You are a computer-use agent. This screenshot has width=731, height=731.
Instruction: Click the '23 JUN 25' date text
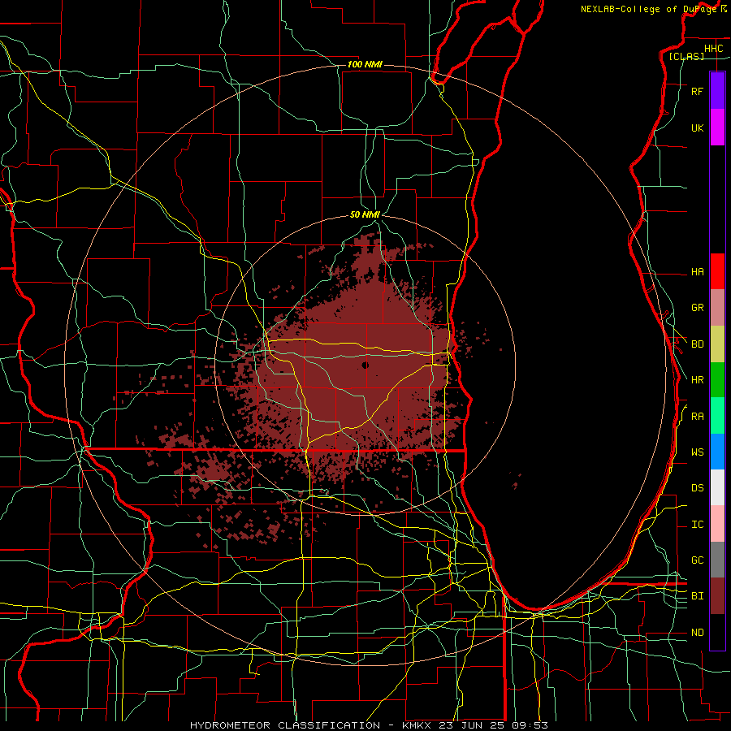click(472, 725)
